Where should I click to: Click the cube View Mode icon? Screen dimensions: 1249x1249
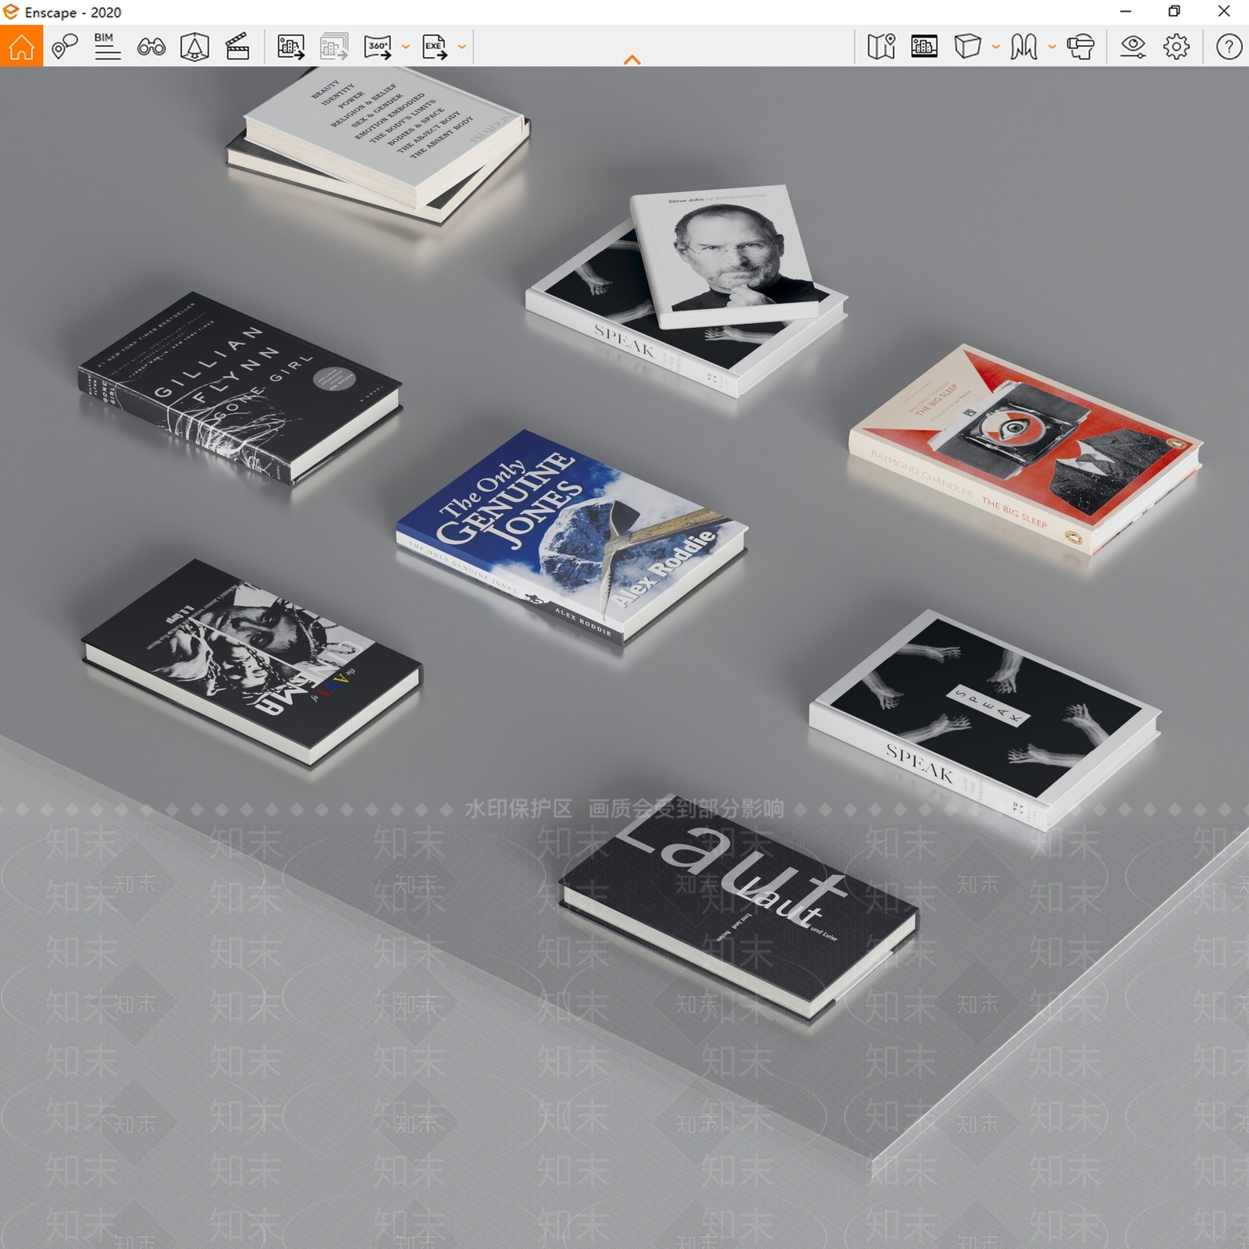pyautogui.click(x=967, y=47)
